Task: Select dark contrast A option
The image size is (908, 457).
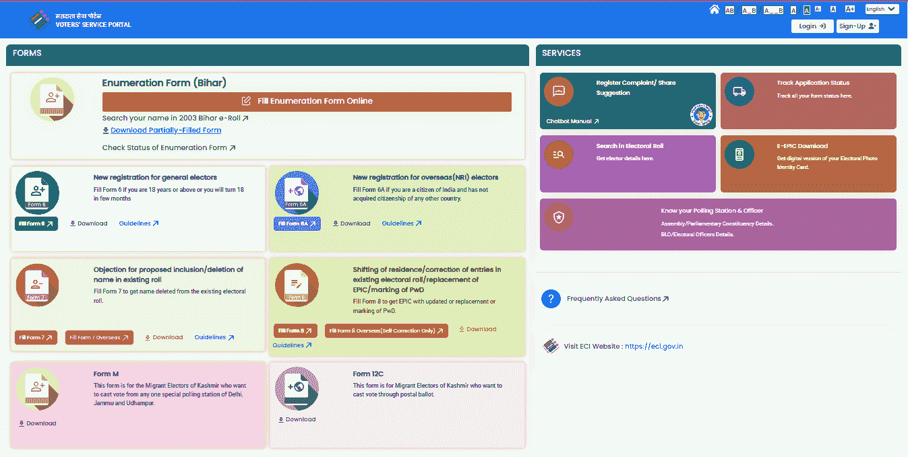Action: point(806,10)
